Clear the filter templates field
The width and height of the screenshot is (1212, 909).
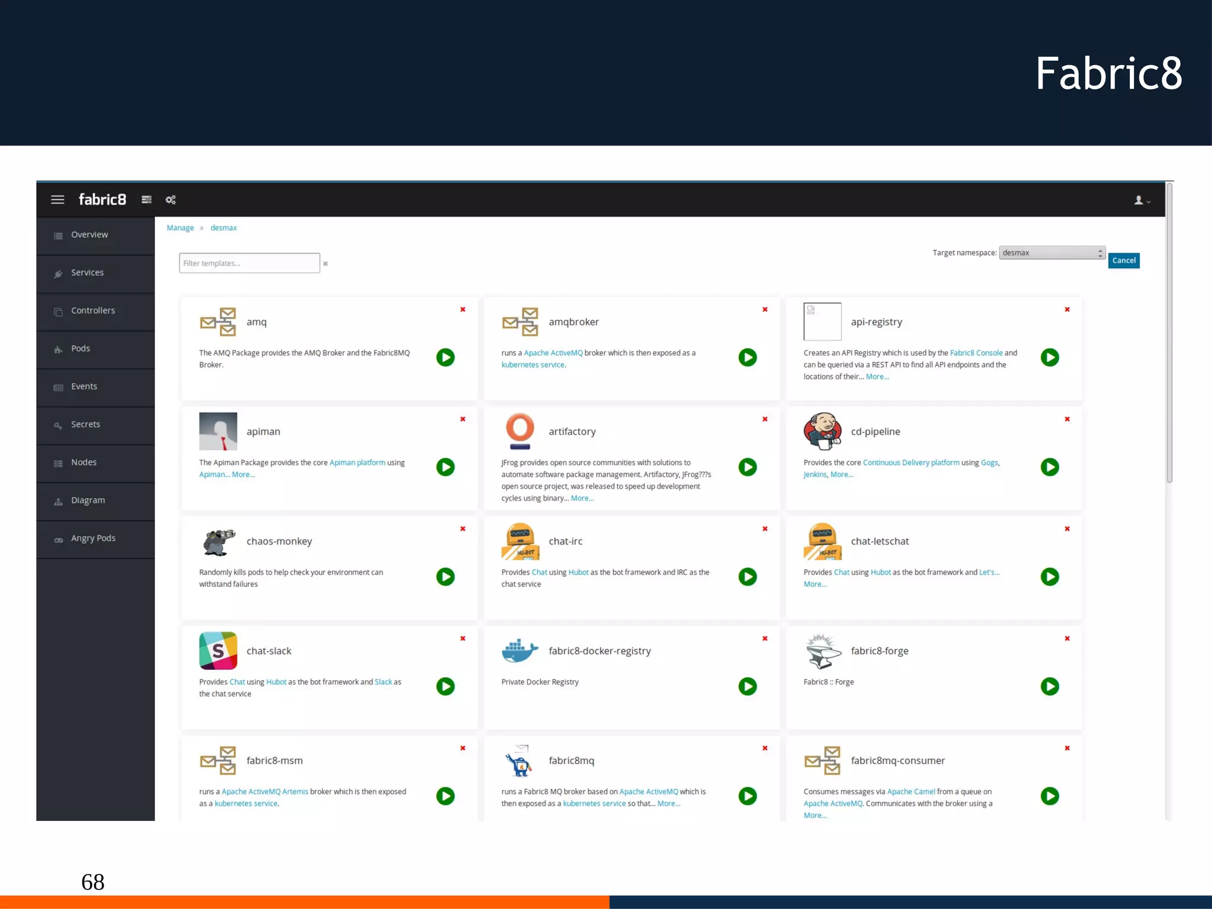tap(325, 264)
